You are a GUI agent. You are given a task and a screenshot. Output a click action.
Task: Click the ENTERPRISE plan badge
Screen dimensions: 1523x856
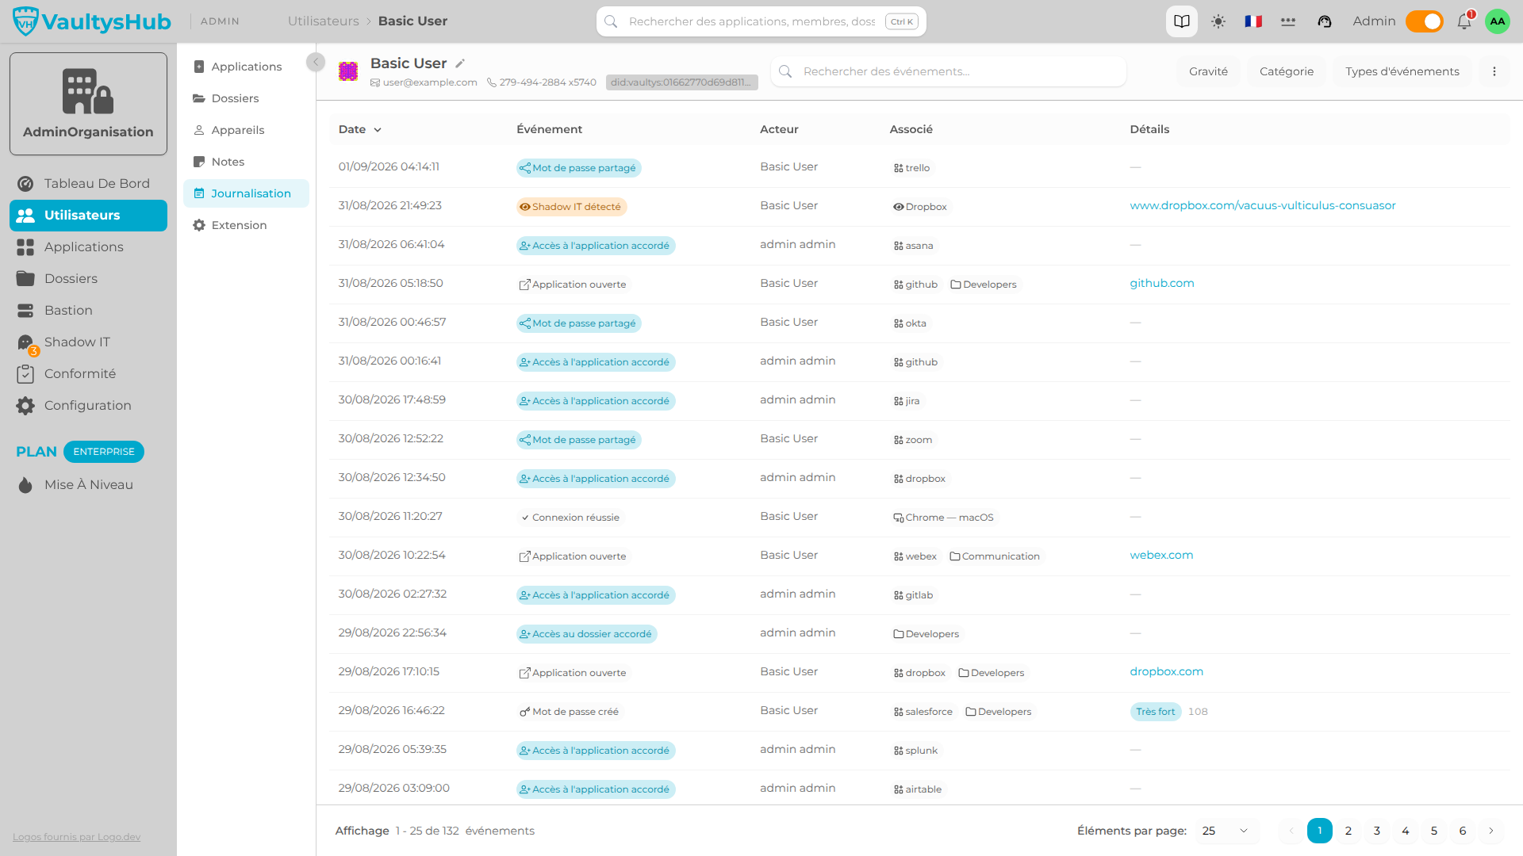click(x=104, y=452)
